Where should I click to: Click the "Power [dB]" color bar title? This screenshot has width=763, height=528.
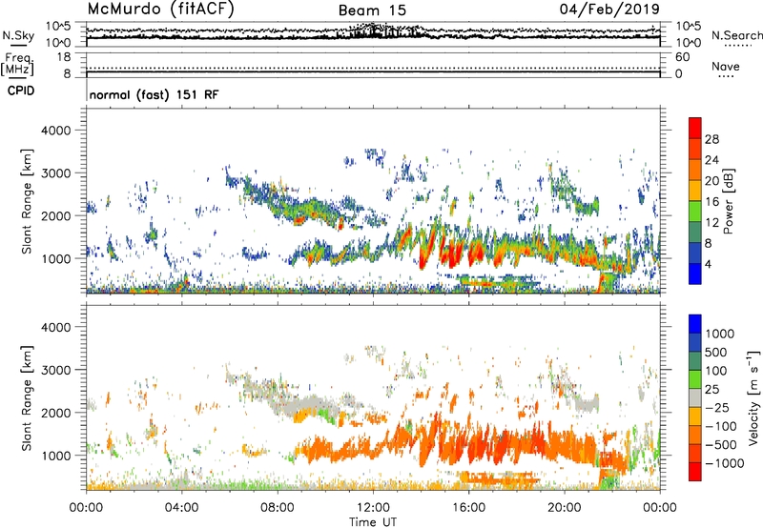tap(729, 201)
